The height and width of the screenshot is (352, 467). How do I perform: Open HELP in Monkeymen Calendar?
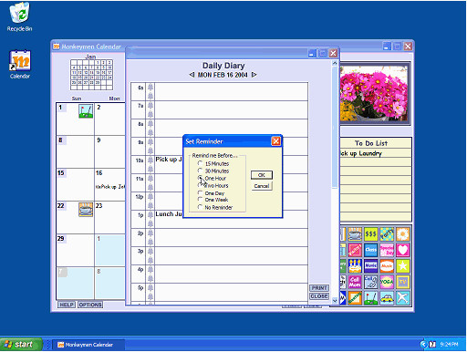(x=67, y=305)
